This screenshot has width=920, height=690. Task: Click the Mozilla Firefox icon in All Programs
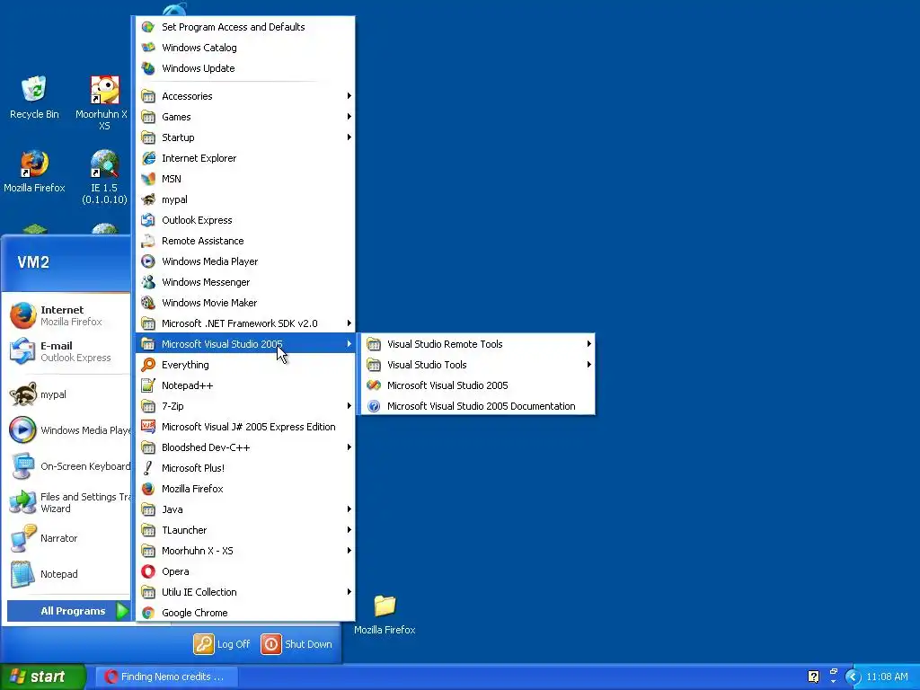148,489
